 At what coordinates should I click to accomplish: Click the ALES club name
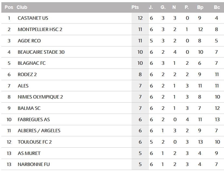23,86
